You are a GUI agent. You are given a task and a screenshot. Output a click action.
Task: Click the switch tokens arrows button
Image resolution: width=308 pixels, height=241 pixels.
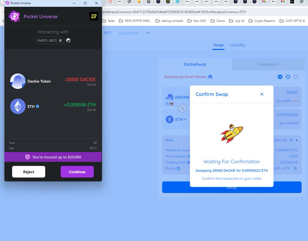[182, 108]
